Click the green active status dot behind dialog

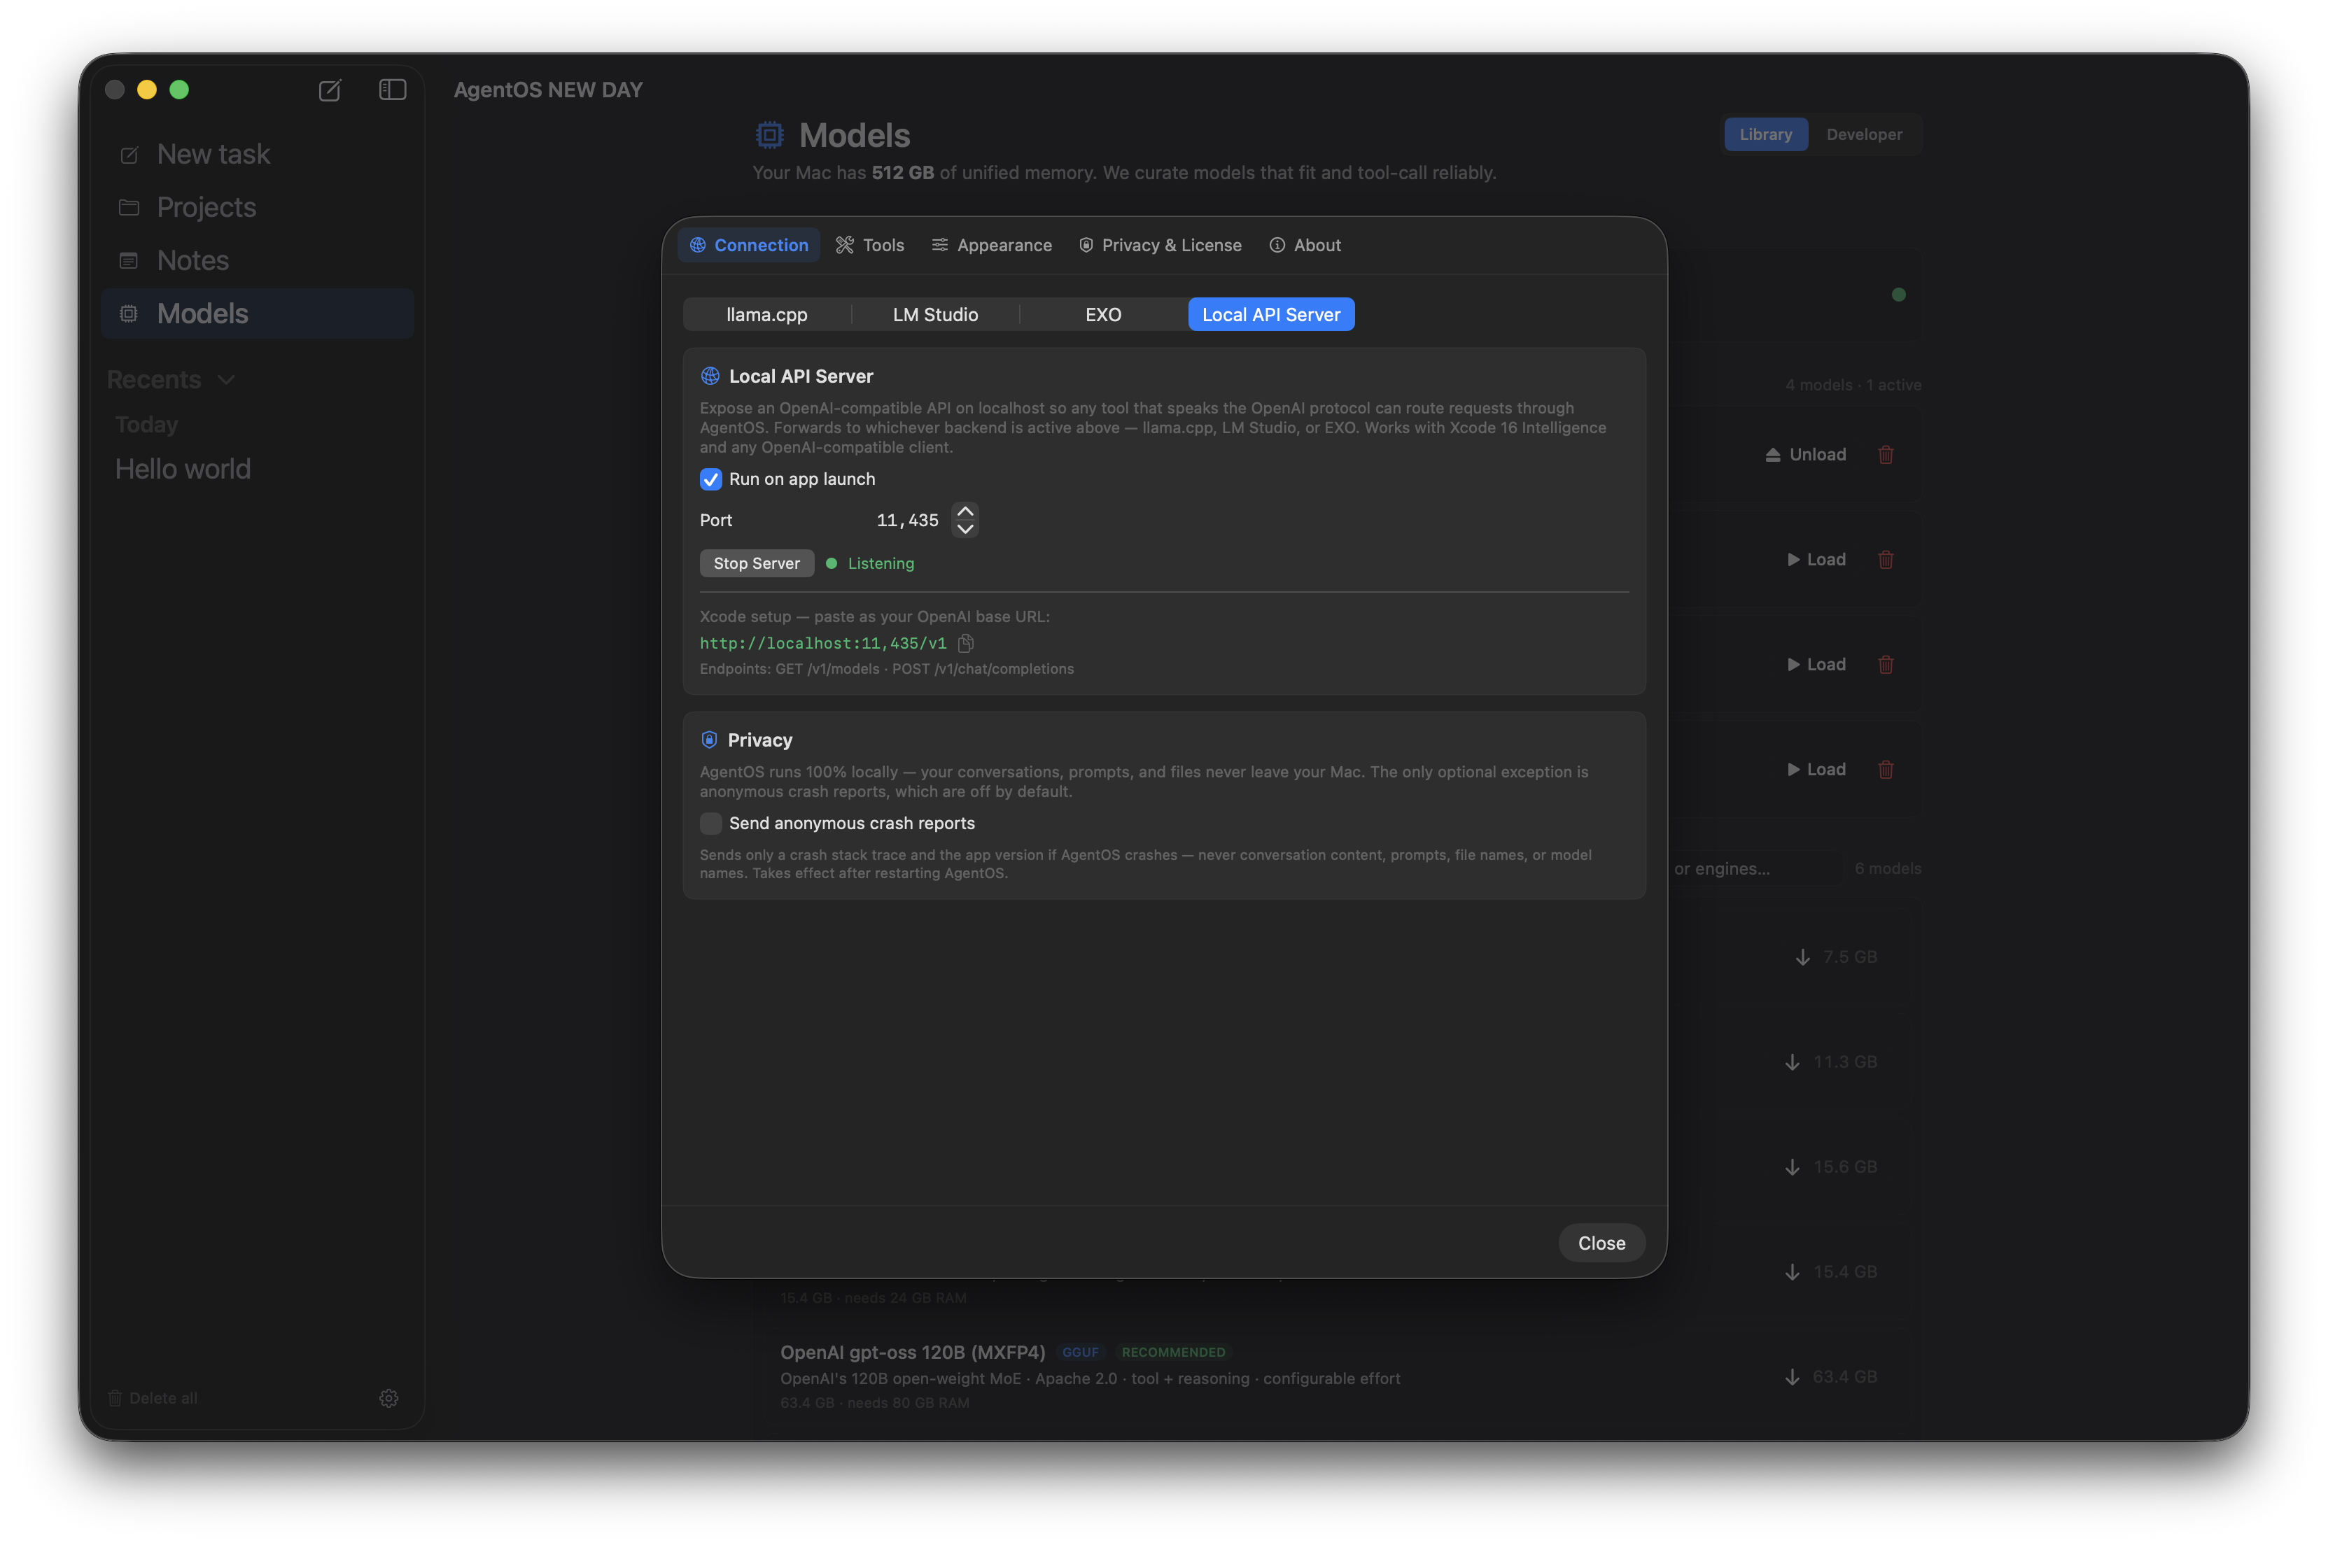click(x=1898, y=295)
